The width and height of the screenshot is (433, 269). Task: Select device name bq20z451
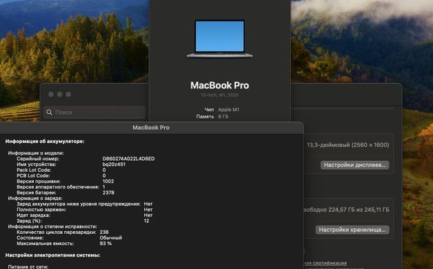coord(114,164)
